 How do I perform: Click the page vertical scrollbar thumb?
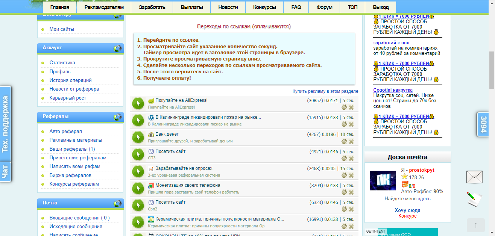(491, 70)
